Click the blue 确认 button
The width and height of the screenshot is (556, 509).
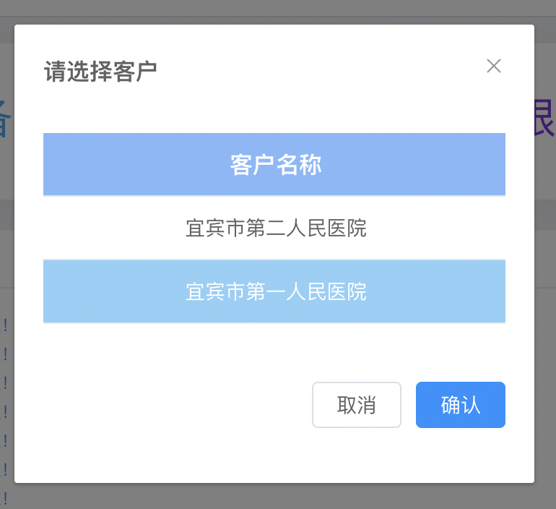pos(461,405)
